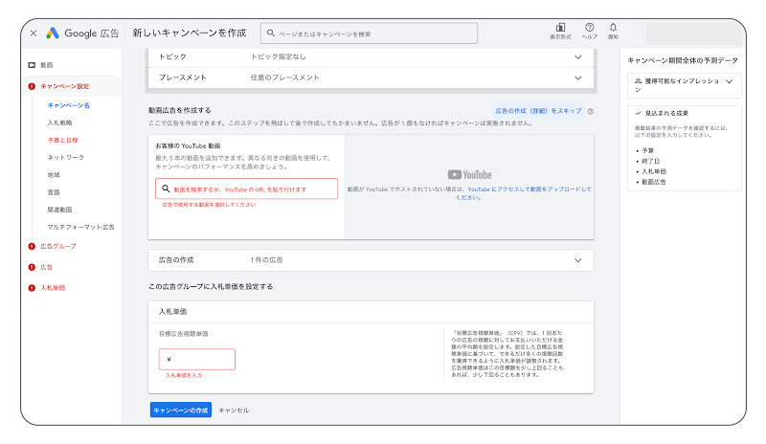The image size is (766, 444).
Task: Click 動画広告 bullet in forecast panel
Action: coord(654,182)
